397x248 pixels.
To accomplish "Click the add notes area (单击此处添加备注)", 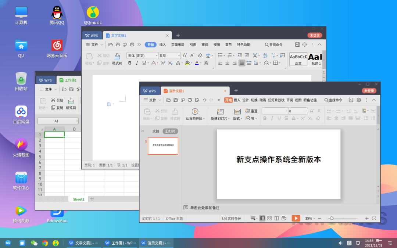I will tap(205, 208).
